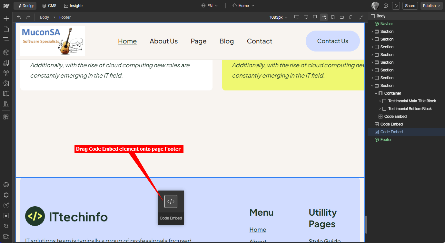Open the Help and AI assistant icon
Image resolution: width=445 pixels, height=243 pixels.
[6, 205]
